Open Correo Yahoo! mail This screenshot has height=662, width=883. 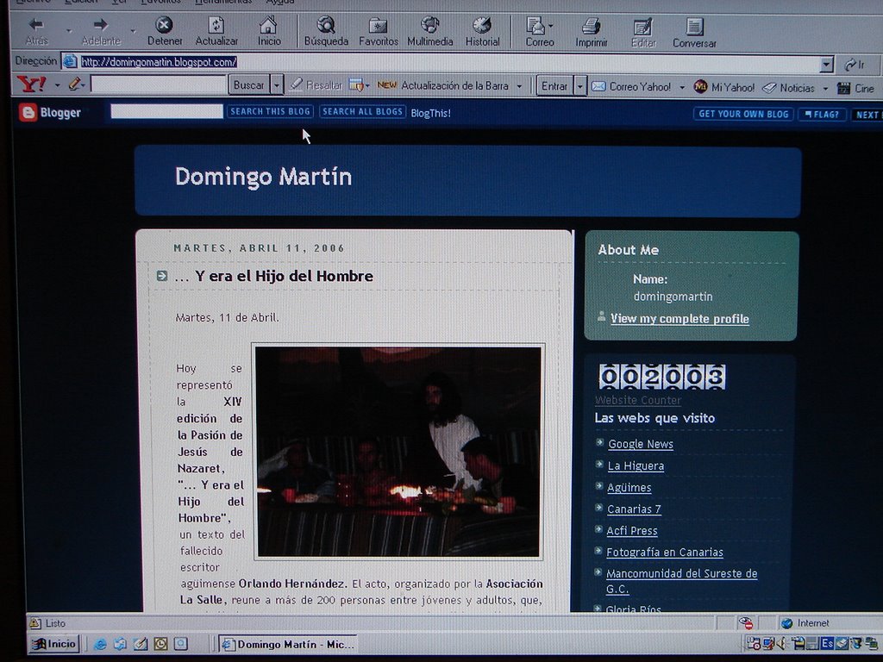pyautogui.click(x=631, y=87)
